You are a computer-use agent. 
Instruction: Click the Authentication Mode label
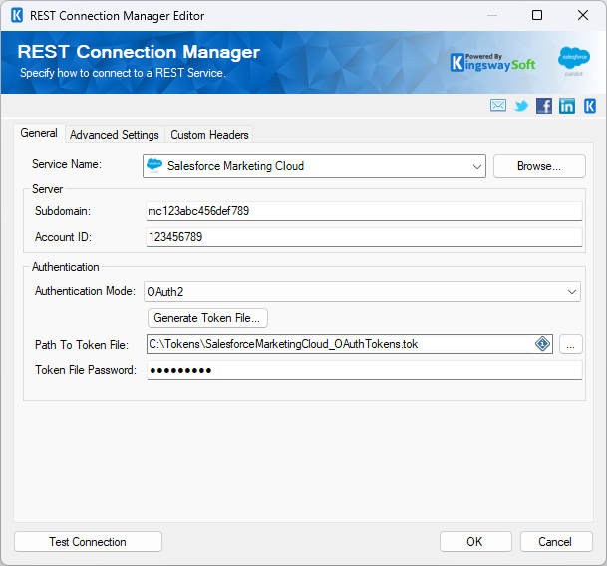coord(85,291)
